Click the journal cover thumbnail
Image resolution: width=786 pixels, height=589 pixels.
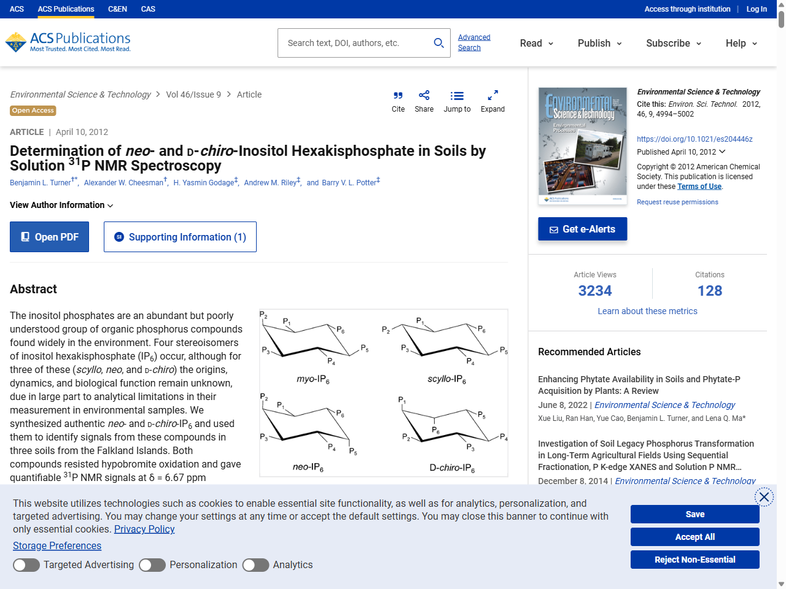click(582, 146)
